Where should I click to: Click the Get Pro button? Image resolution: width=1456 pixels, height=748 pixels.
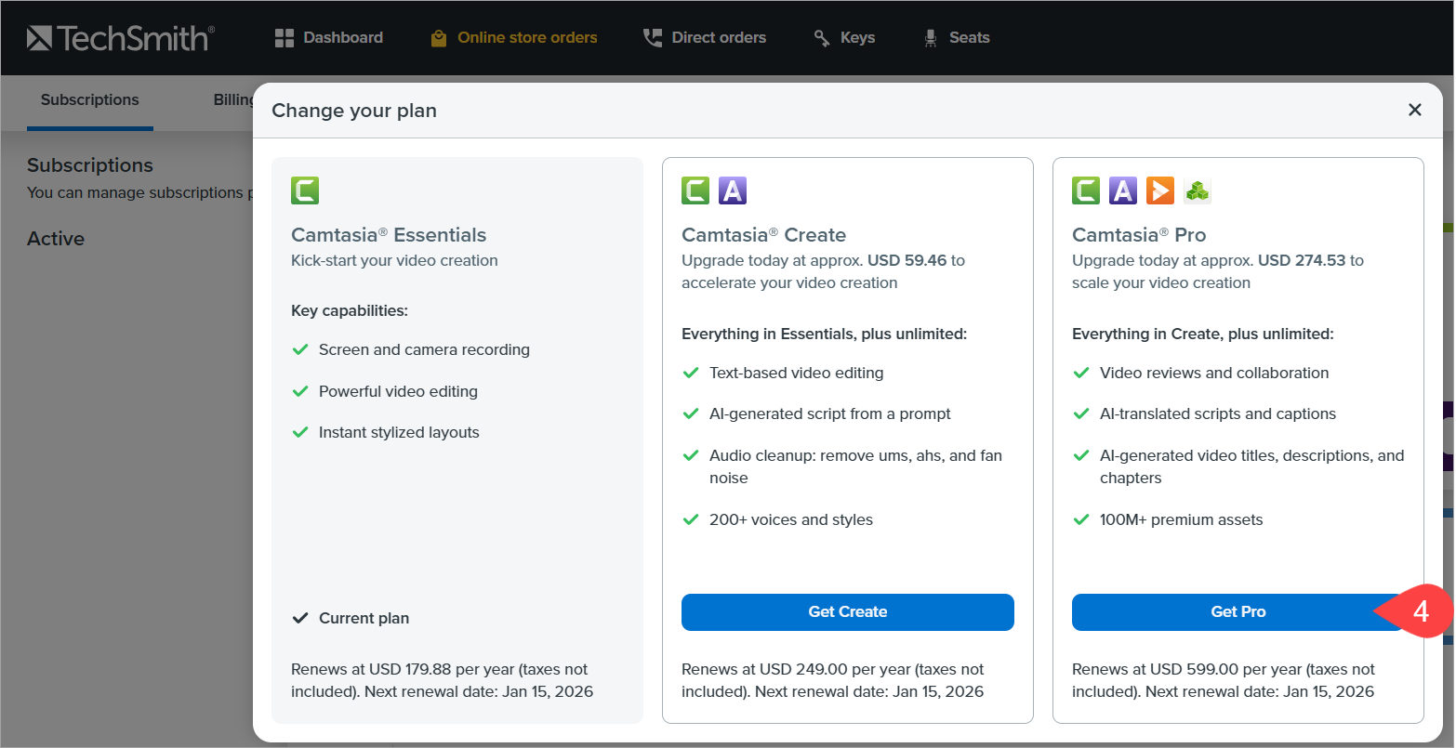[x=1238, y=612]
